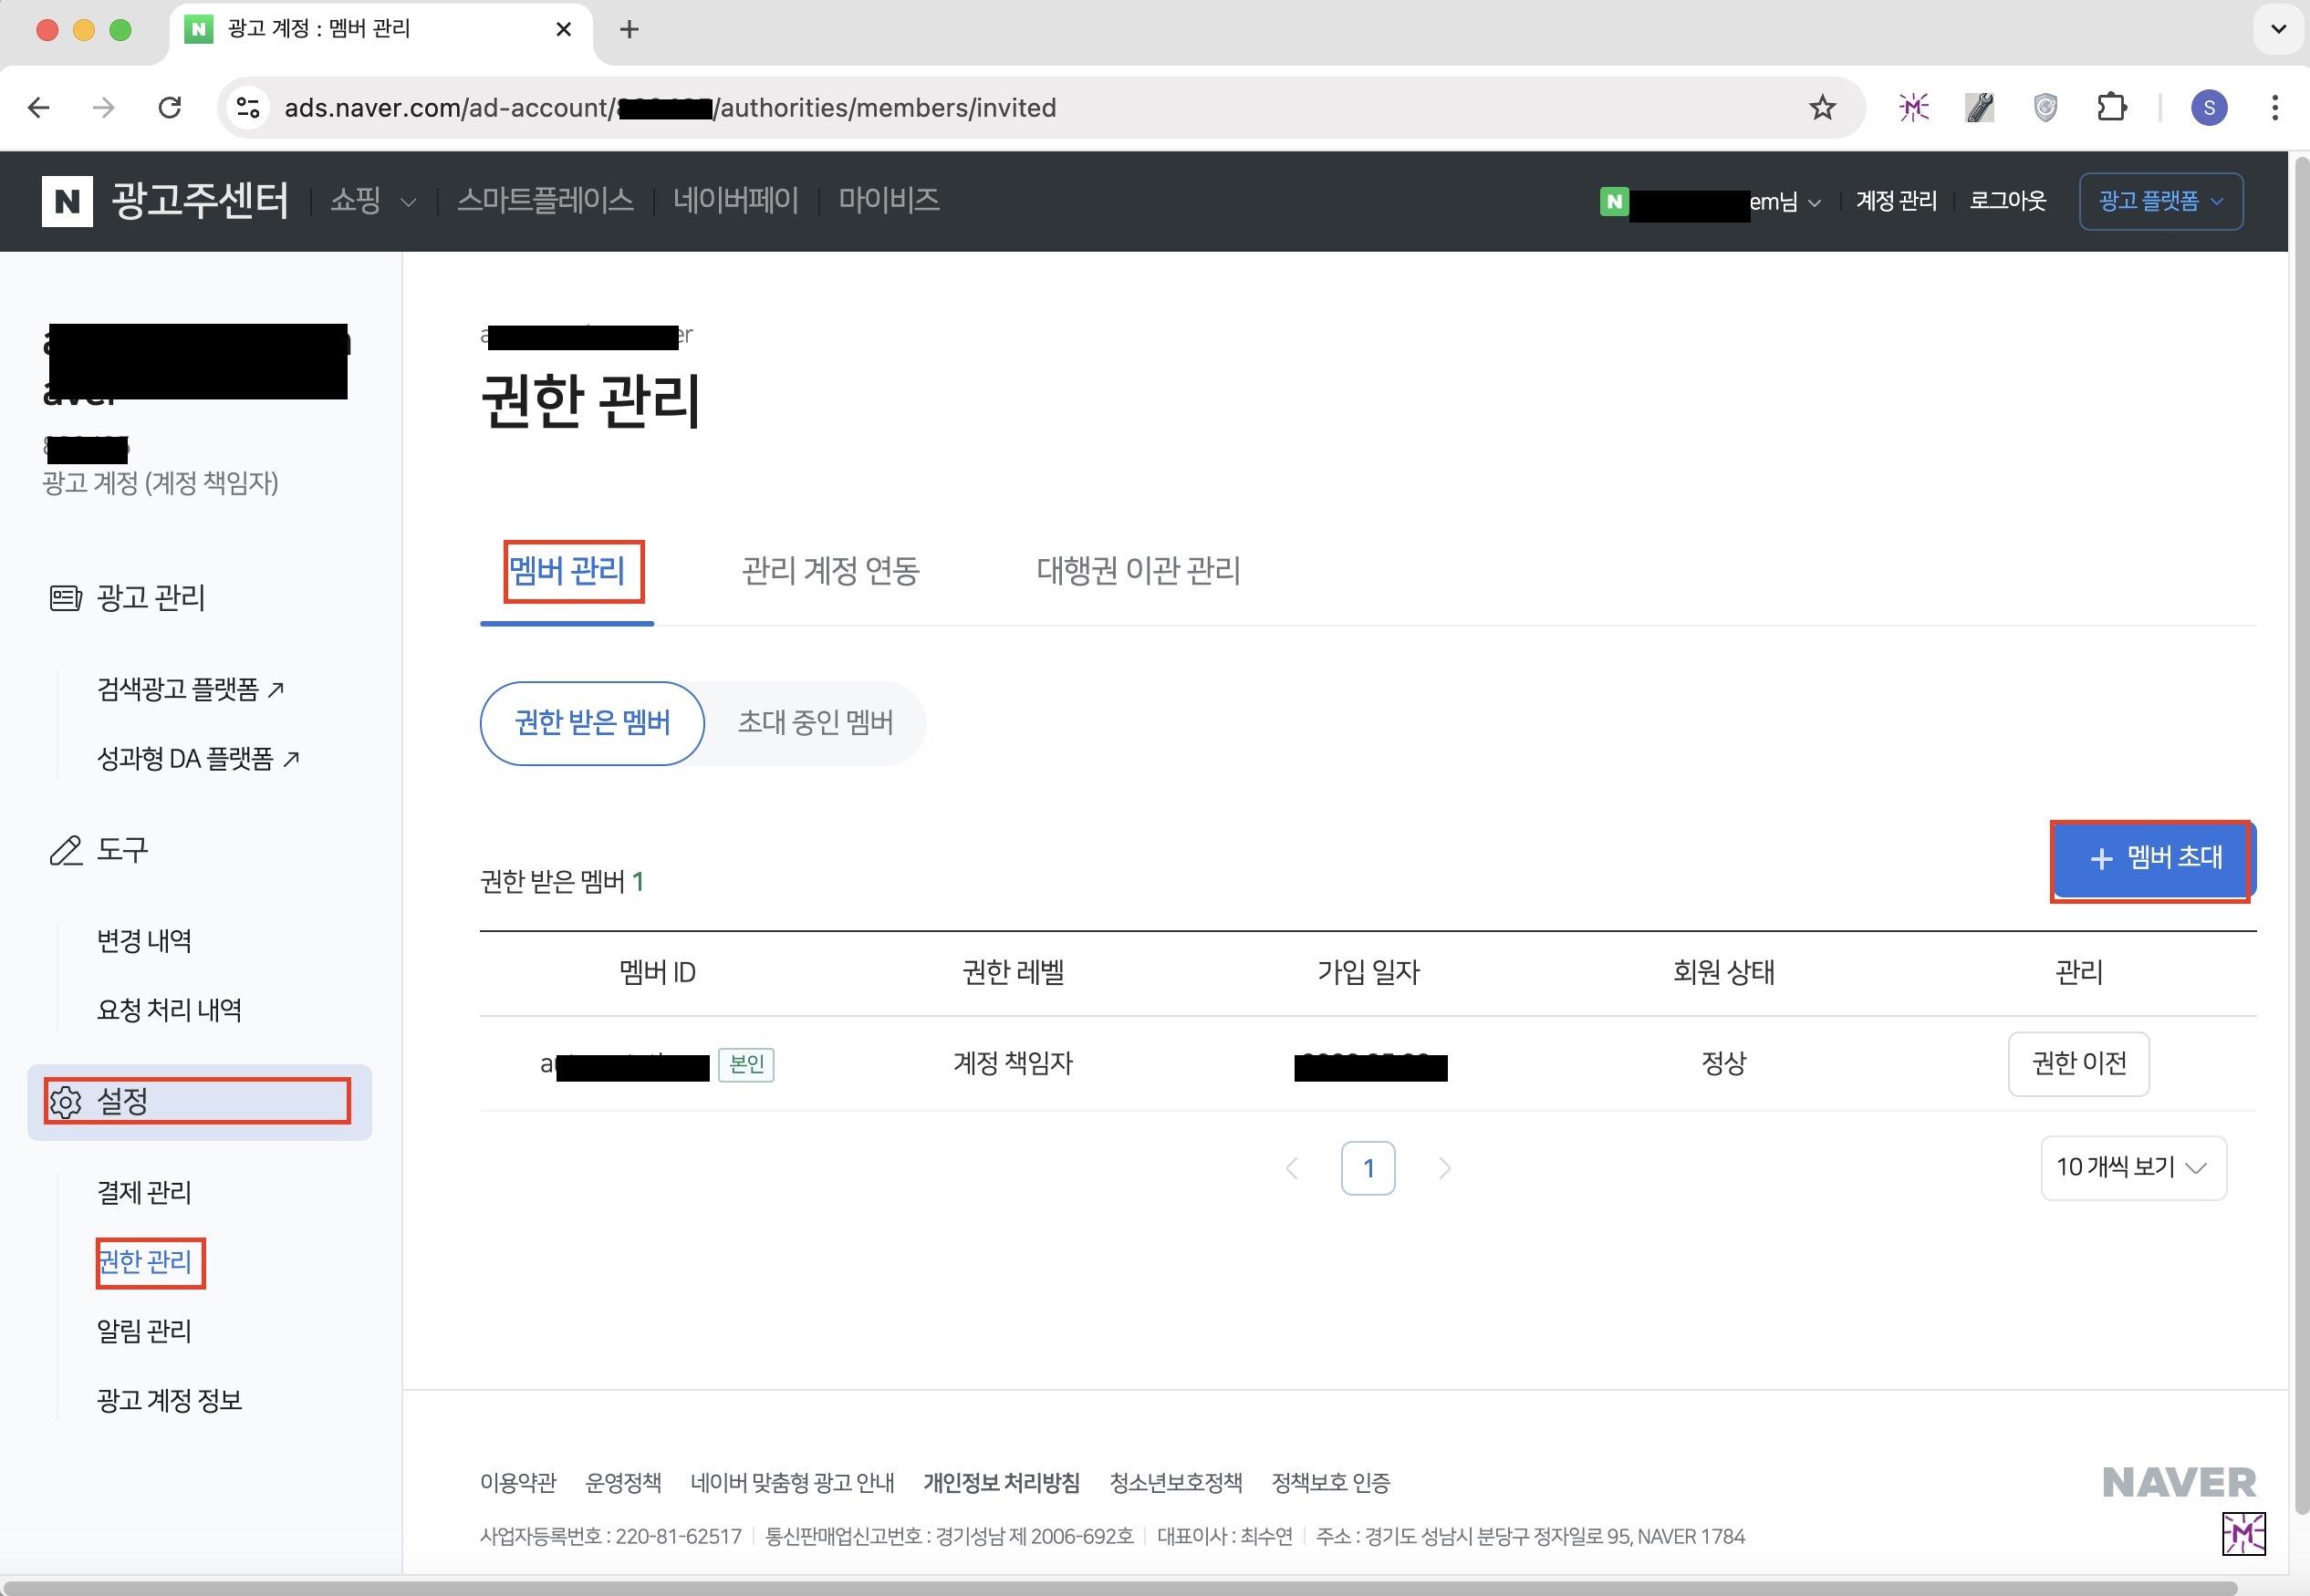
Task: Click the Naver N logo in header
Action: (67, 201)
